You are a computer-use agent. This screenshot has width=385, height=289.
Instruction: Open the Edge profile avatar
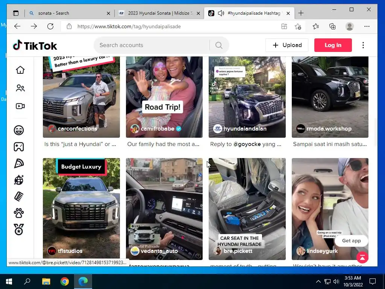[x=349, y=26]
